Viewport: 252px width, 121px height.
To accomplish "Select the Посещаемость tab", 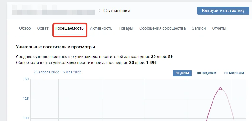I will (69, 28).
